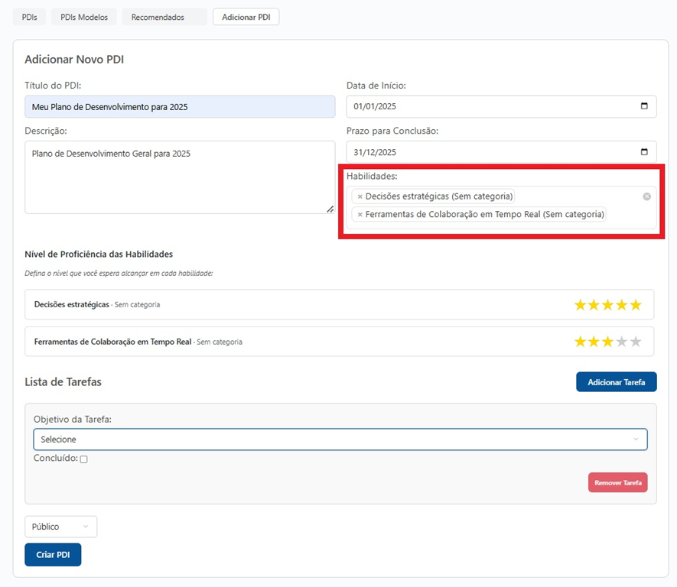Check the Concluído checkbox
The height and width of the screenshot is (587, 677).
(x=84, y=459)
